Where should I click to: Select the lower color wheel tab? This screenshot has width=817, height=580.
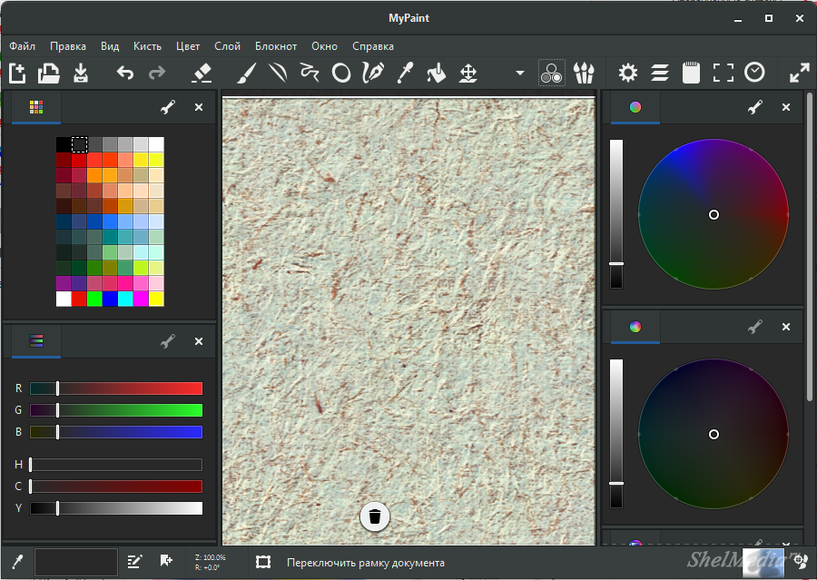pos(635,327)
